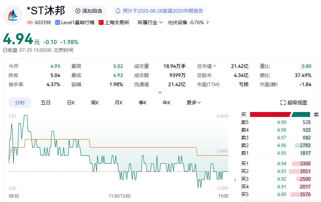Switch to the 五日 tab
Screen dimensions: 321x202
pos(45,103)
